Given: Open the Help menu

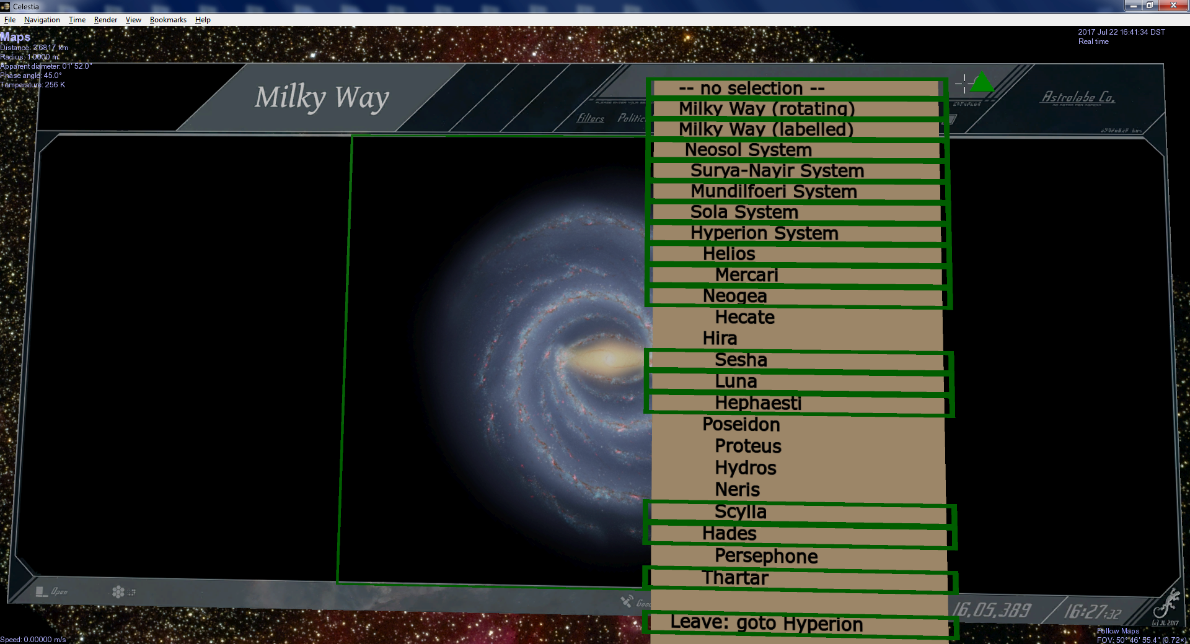Looking at the screenshot, I should (x=203, y=20).
